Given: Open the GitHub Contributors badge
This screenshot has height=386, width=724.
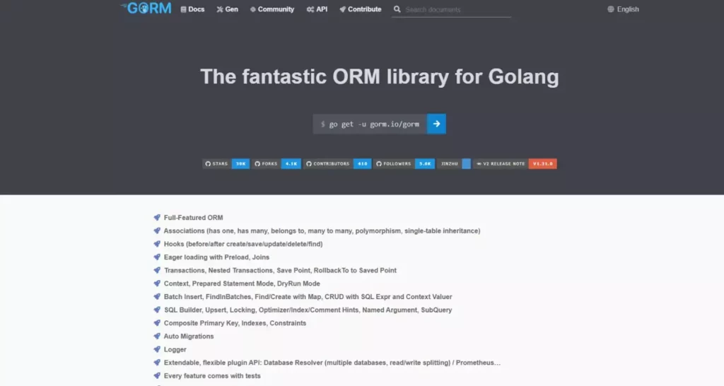Looking at the screenshot, I should 337,163.
